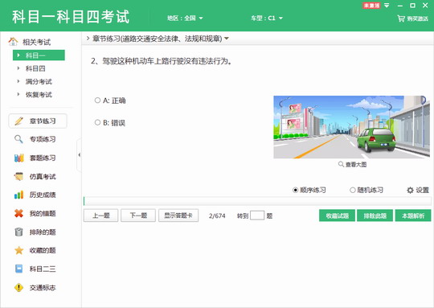
Task: Click 购买激活 link
Action: (417, 18)
